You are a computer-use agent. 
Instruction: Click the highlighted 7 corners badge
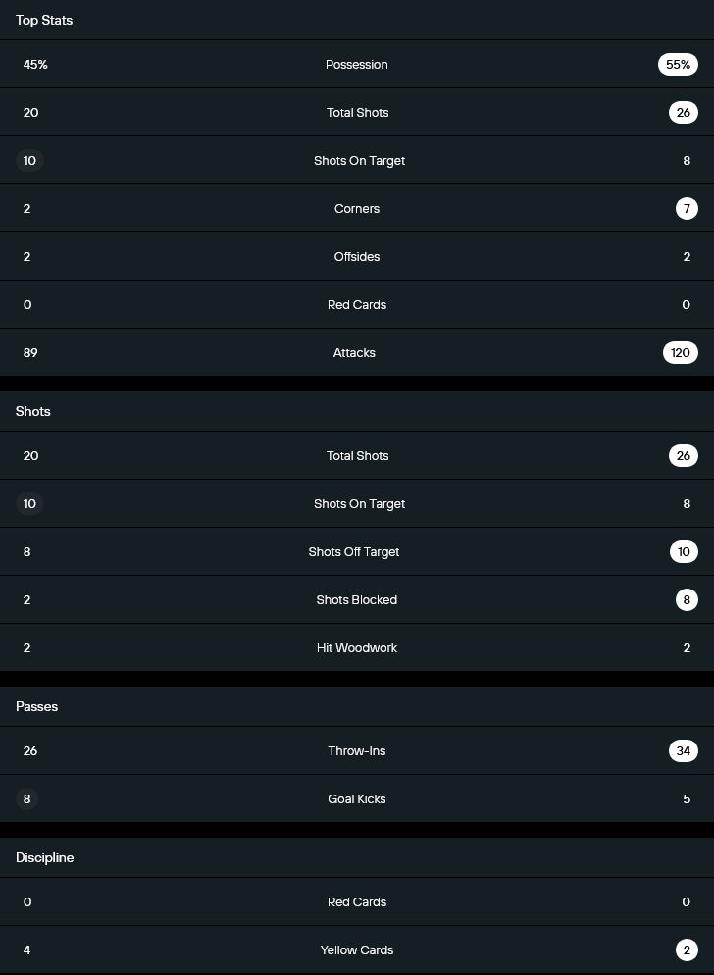point(687,209)
